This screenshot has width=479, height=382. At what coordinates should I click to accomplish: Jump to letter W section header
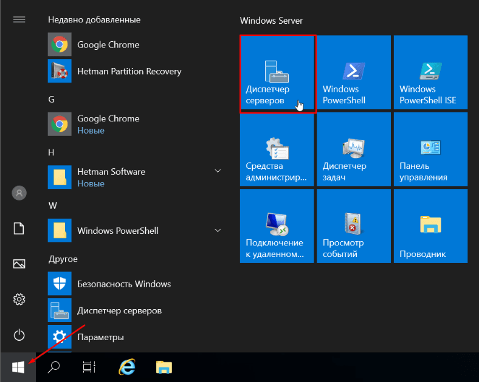pyautogui.click(x=52, y=206)
